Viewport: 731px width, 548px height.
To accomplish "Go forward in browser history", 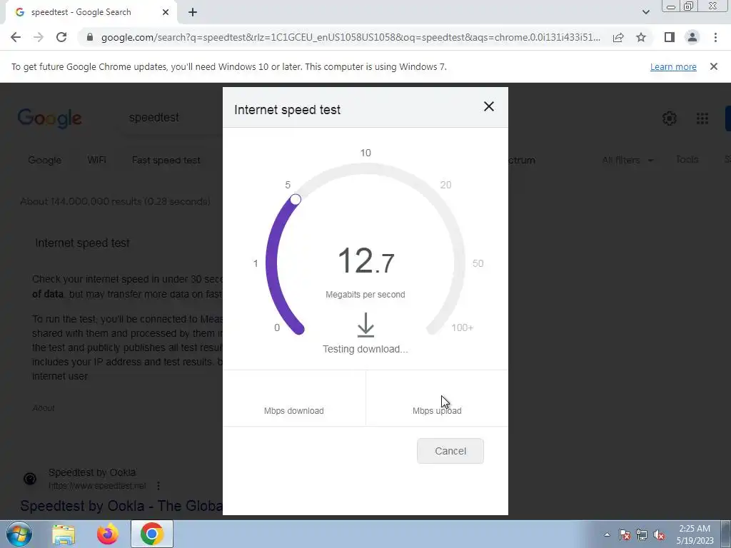I will click(39, 37).
